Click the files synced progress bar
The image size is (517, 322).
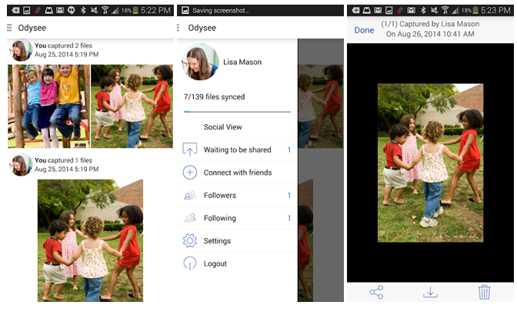(236, 112)
